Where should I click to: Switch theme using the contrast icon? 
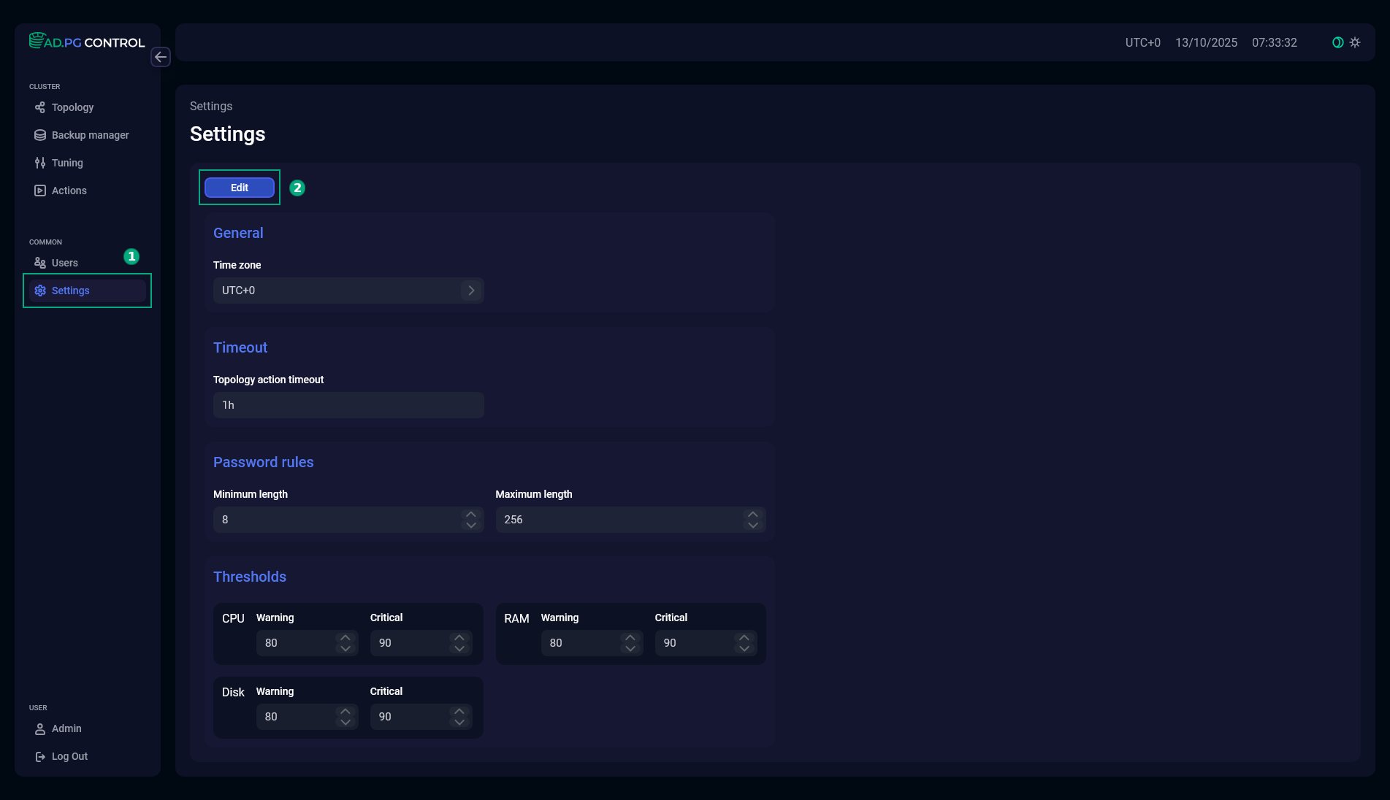click(x=1337, y=42)
